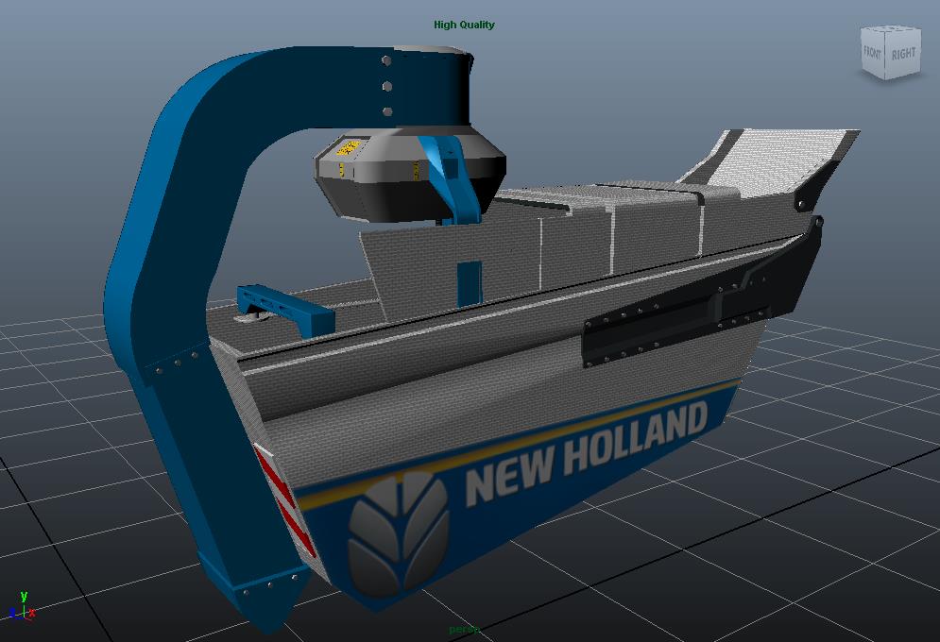Screen dimensions: 940x642
Task: Click the RIGHT face of the view cube
Action: tap(903, 53)
